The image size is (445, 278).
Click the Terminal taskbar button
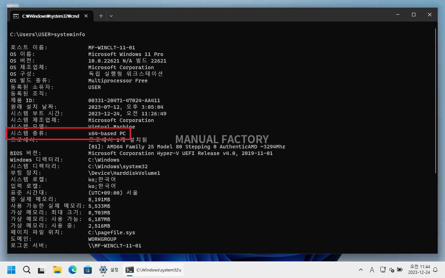[x=153, y=270]
